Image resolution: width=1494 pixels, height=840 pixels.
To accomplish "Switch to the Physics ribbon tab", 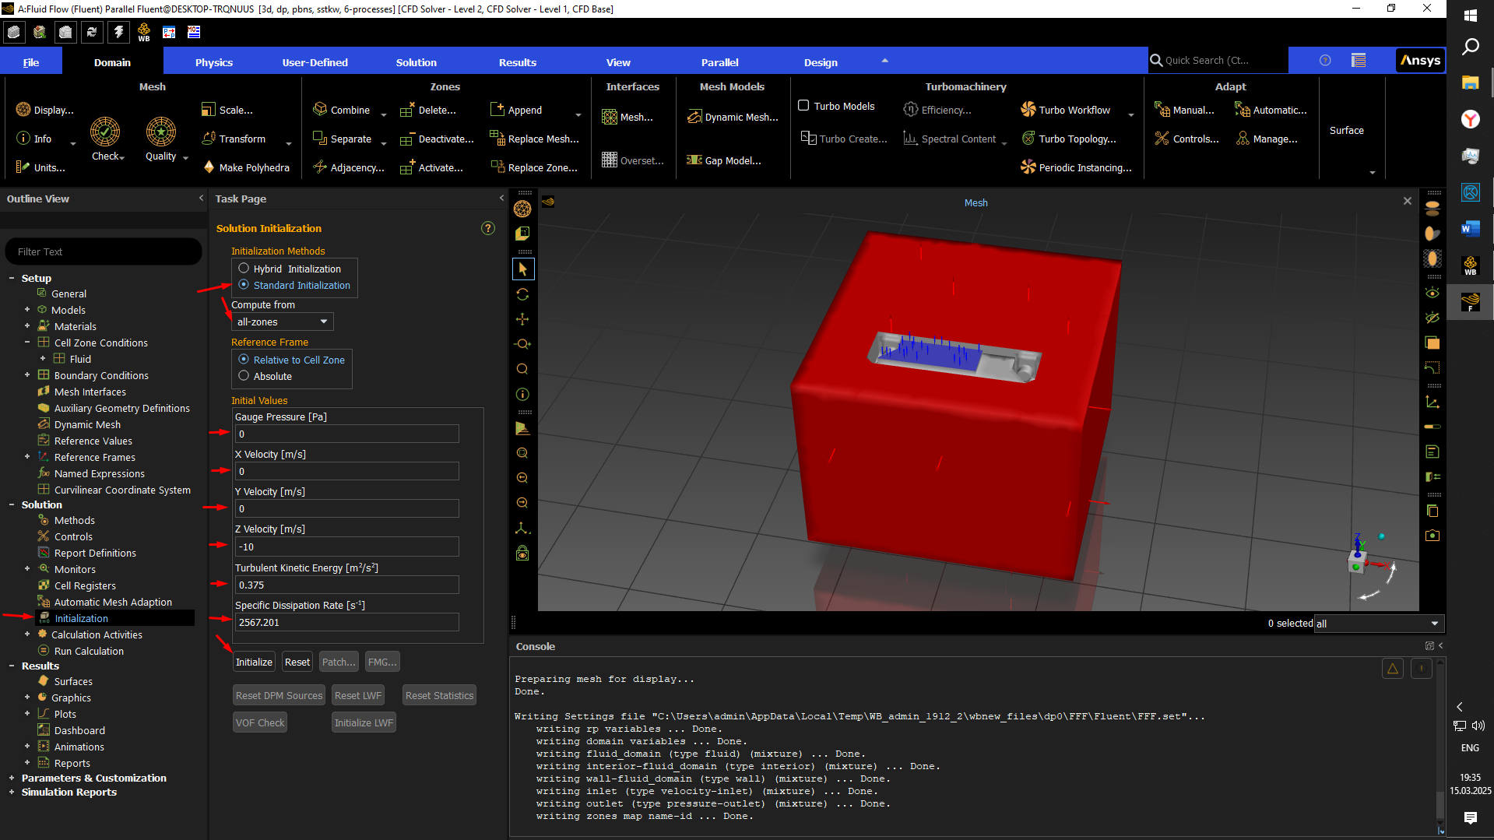I will click(214, 62).
